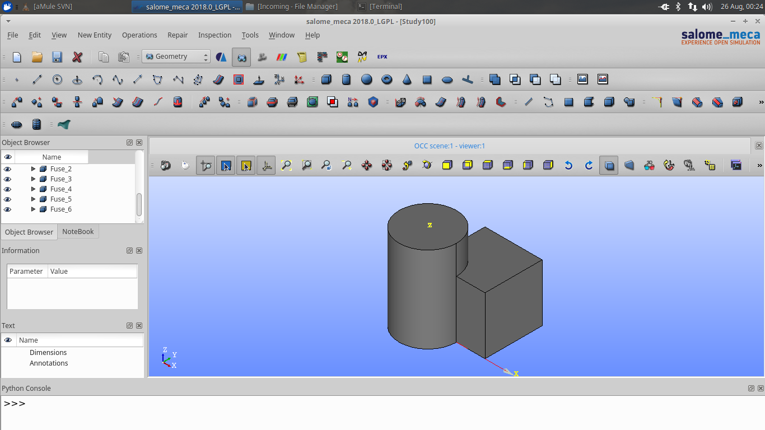765x430 pixels.
Task: Expand the Fuse_3 tree node
Action: tap(33, 179)
